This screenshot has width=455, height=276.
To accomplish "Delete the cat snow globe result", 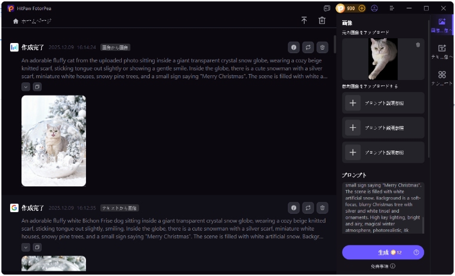I will [x=322, y=47].
